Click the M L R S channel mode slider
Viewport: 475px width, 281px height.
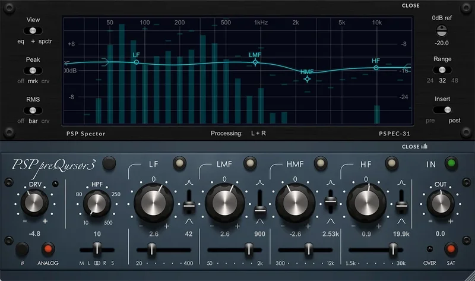pyautogui.click(x=97, y=250)
